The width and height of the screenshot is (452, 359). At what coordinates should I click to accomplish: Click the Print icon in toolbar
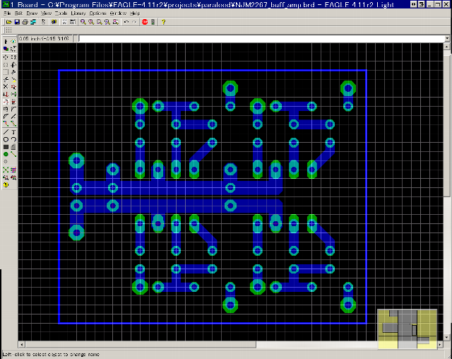point(23,22)
